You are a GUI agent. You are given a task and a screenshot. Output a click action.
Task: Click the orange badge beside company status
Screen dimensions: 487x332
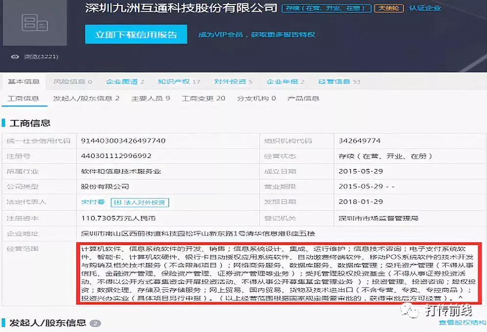pyautogui.click(x=389, y=8)
